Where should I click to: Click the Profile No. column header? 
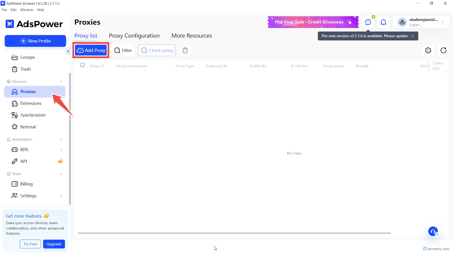(x=258, y=66)
